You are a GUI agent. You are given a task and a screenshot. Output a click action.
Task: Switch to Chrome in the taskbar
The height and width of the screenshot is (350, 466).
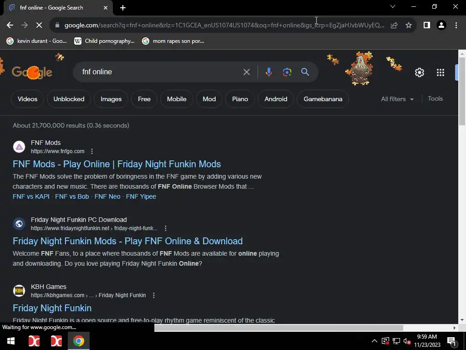click(78, 341)
